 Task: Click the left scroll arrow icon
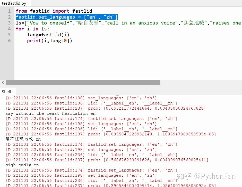[3, 82]
